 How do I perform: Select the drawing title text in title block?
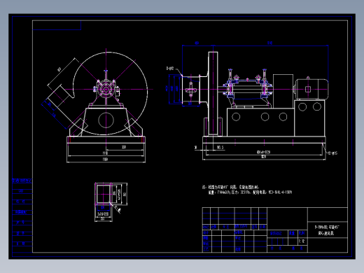tap(327, 230)
